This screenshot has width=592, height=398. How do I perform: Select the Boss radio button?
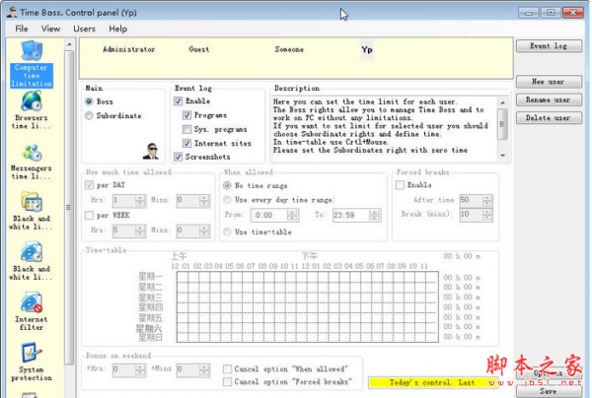pos(89,101)
